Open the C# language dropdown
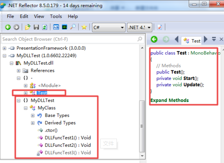224x163 pixels. [108, 28]
